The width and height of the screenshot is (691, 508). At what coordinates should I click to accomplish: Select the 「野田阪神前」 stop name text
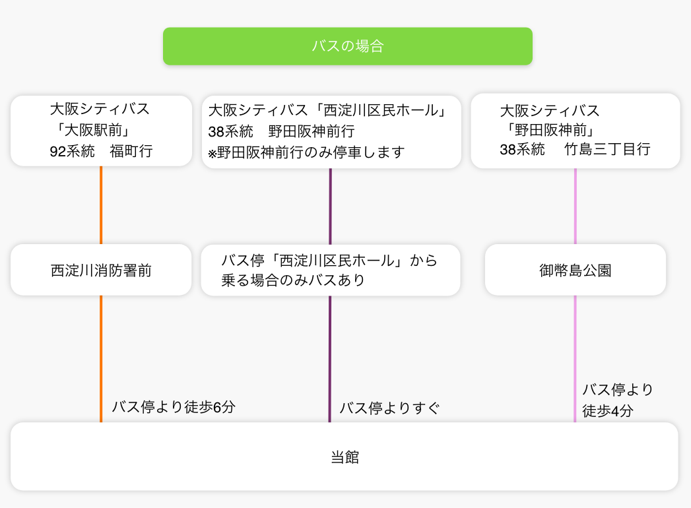point(550,130)
